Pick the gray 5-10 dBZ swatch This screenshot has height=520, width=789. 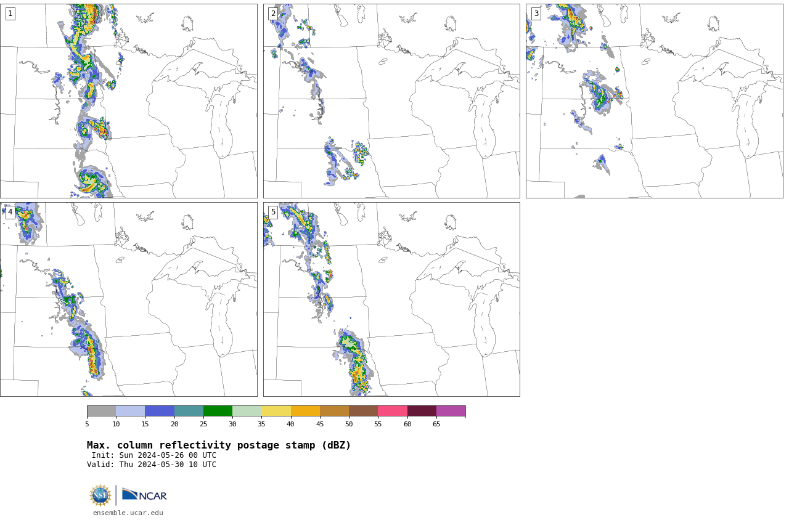[101, 411]
